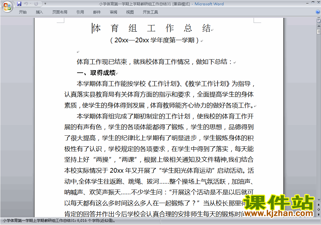Open the 开始 ribbon tab
321x225 pixels.
23,12
